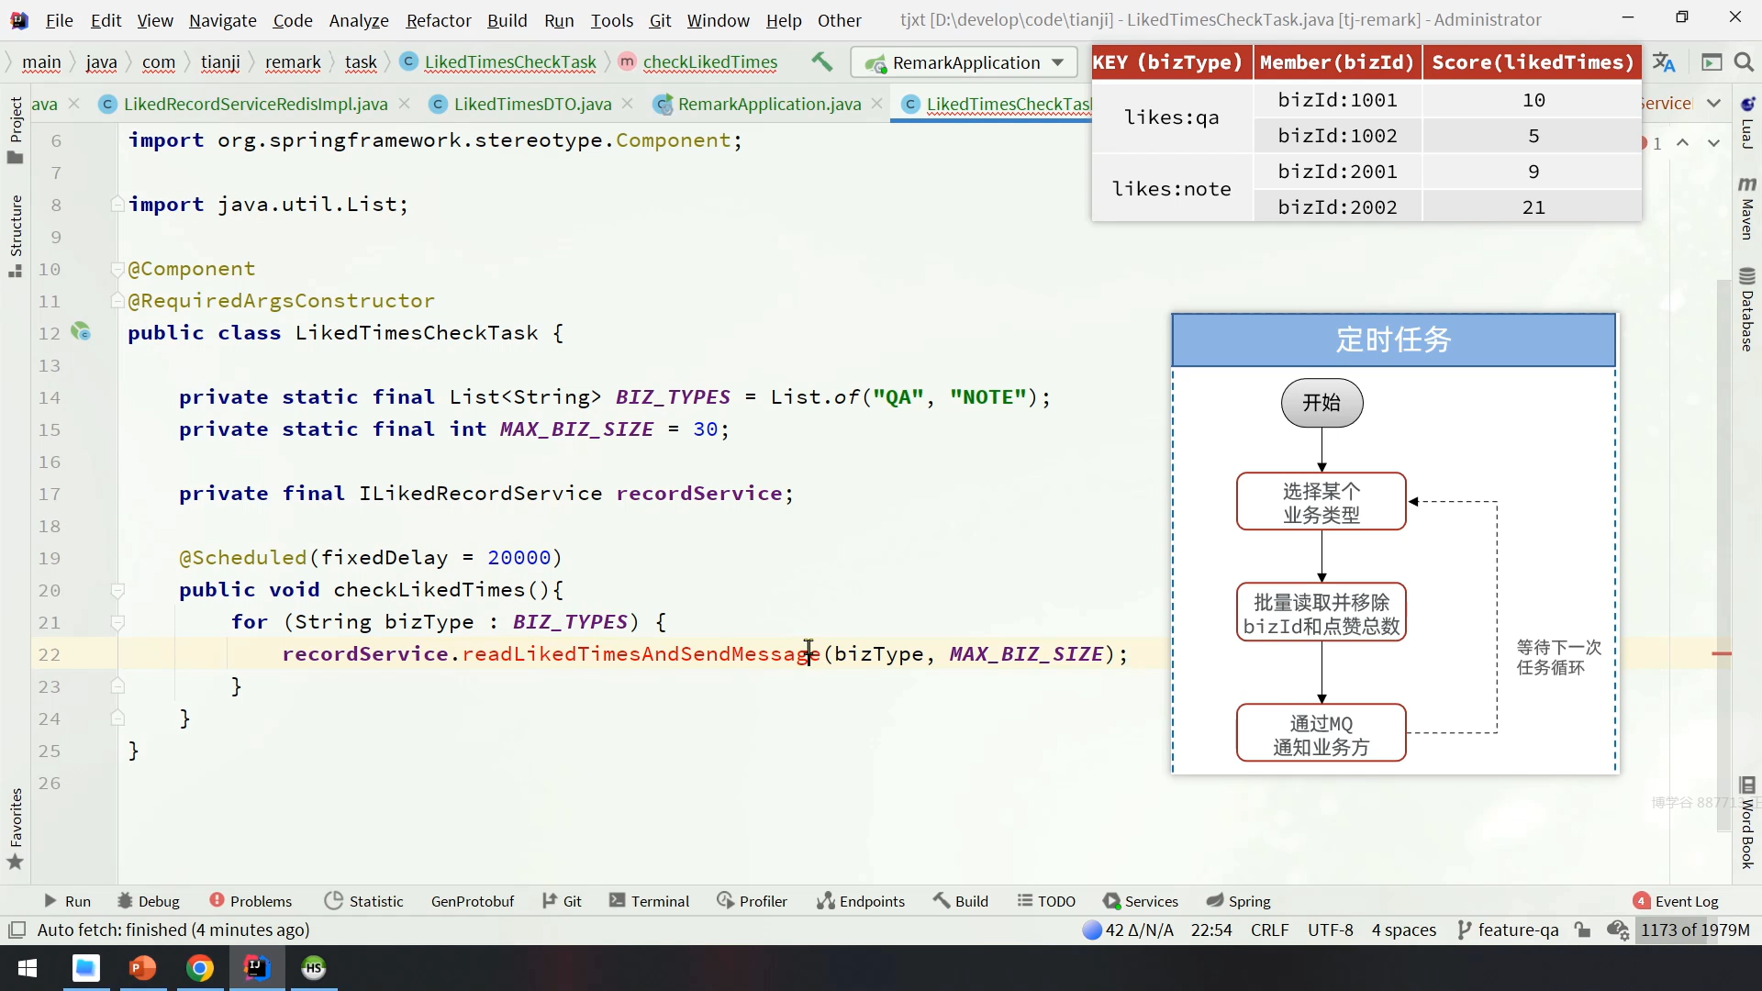
Task: Open the Refactor menu
Action: [438, 20]
